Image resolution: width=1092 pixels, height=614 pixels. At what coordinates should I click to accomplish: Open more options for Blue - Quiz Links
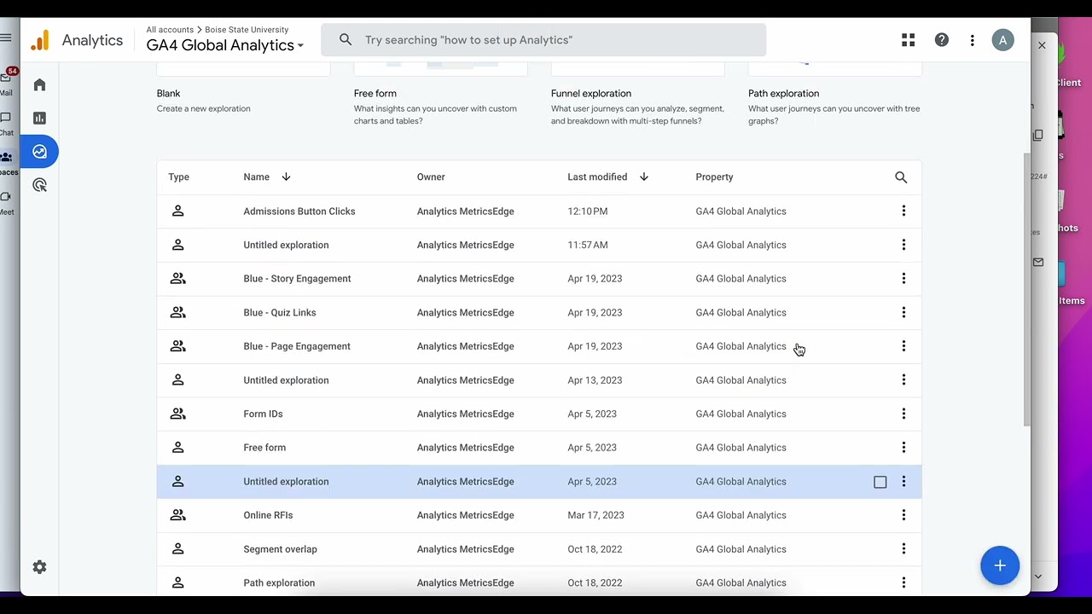coord(903,313)
